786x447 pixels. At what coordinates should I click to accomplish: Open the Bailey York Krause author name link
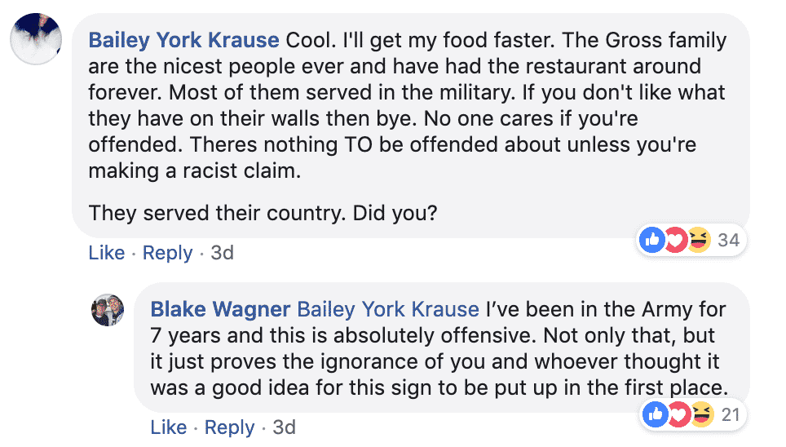coord(183,40)
